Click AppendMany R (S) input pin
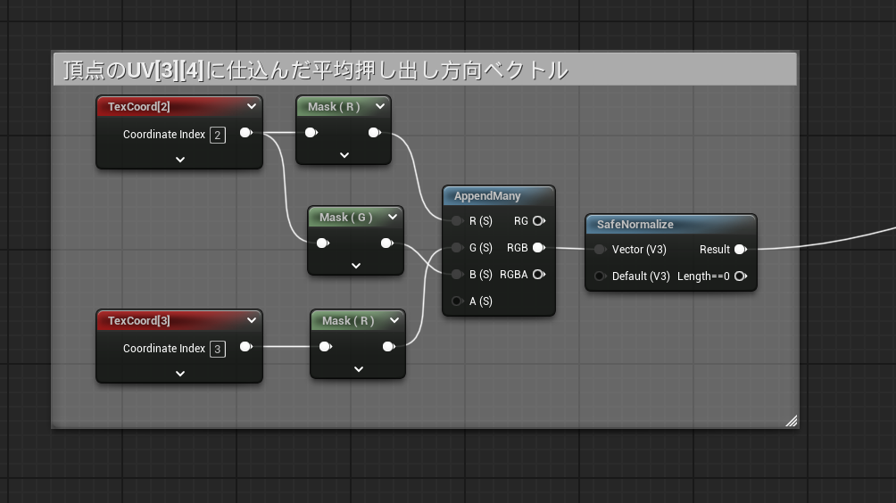 pos(457,221)
